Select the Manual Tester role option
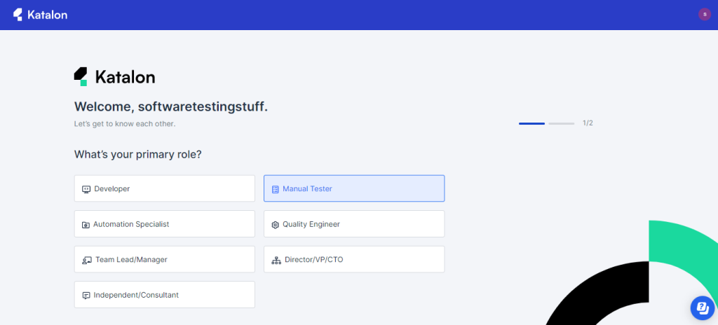 tap(354, 188)
